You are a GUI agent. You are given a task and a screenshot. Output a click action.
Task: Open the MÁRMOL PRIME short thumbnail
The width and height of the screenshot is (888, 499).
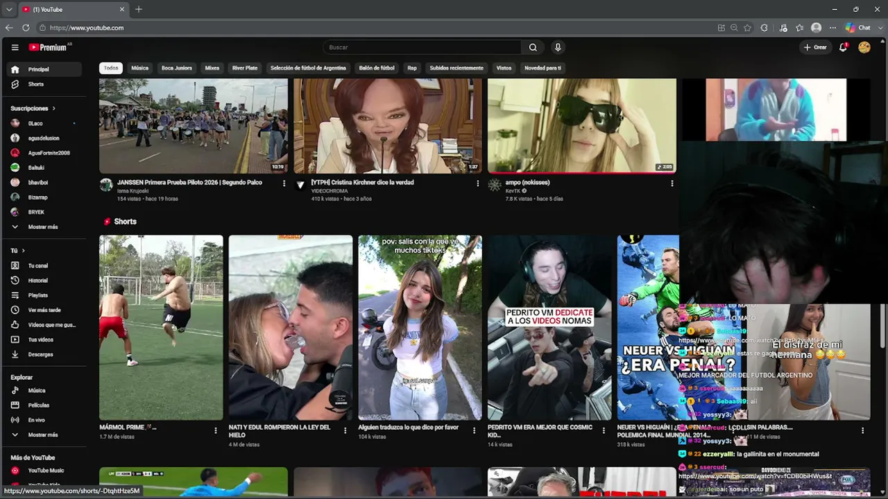(161, 328)
